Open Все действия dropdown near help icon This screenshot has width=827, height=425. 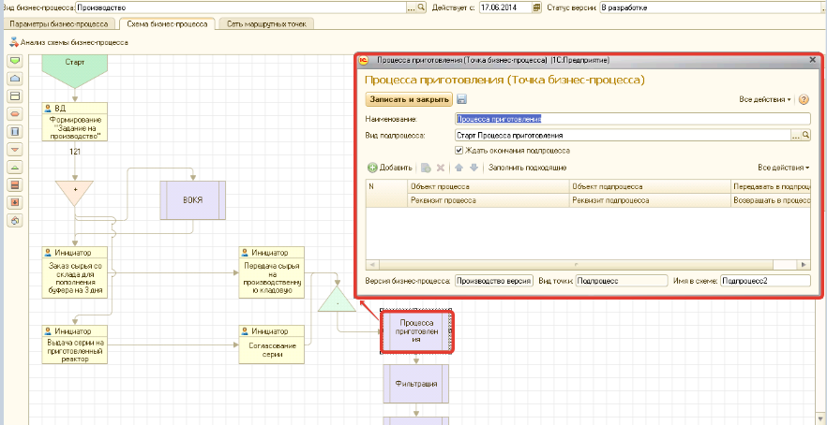[x=765, y=99]
